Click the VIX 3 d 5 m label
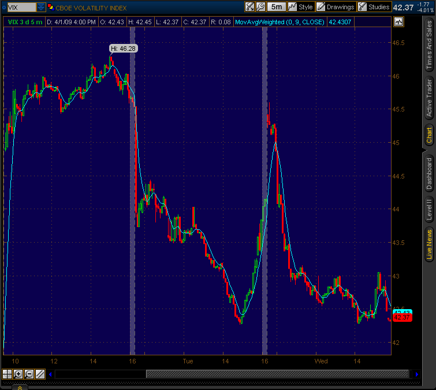Image resolution: width=436 pixels, height=390 pixels. pyautogui.click(x=25, y=22)
